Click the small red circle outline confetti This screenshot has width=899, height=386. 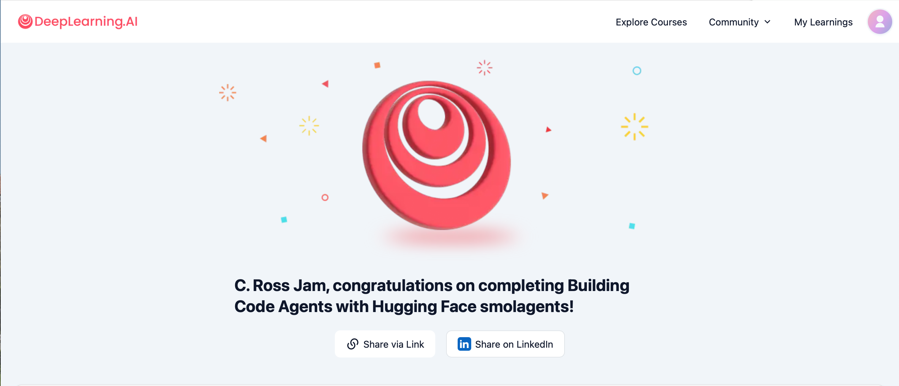325,197
